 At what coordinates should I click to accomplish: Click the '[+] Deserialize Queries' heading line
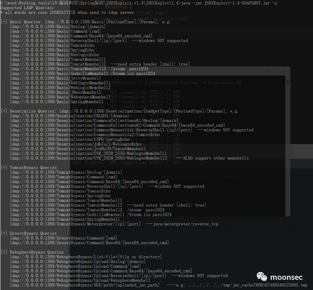(x=119, y=111)
